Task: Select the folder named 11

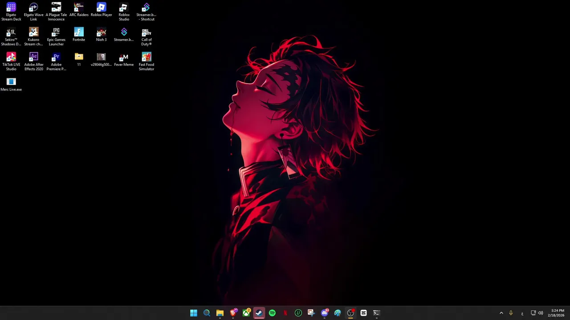Action: pyautogui.click(x=79, y=60)
